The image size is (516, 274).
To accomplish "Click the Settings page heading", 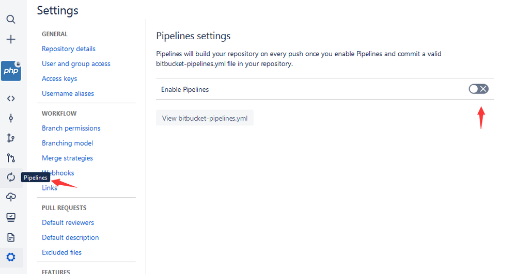I will click(x=57, y=10).
